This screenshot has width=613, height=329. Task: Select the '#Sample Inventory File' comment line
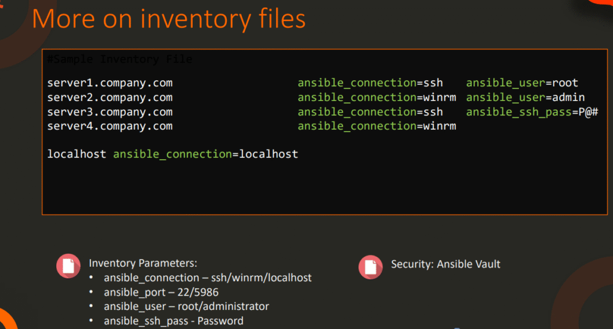coord(120,59)
